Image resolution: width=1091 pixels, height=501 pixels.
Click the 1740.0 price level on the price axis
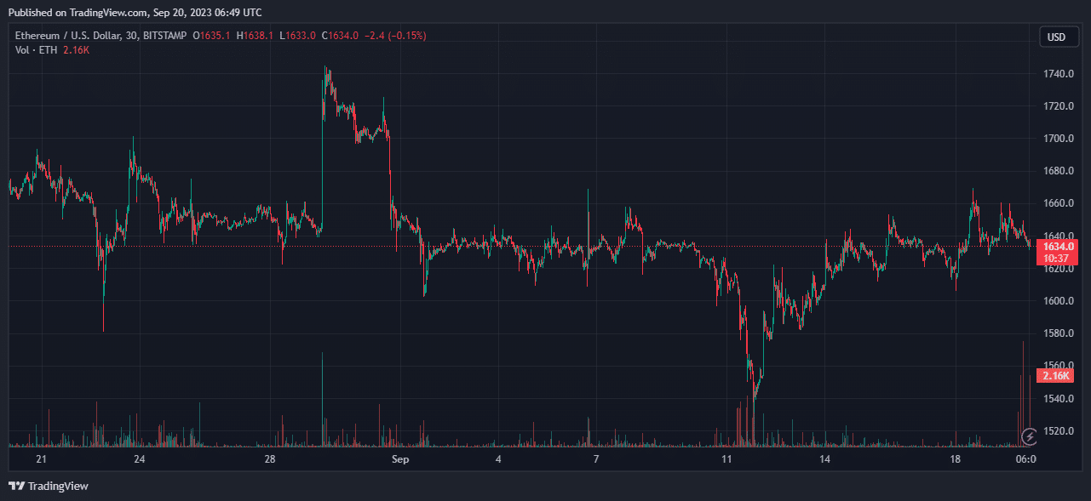coord(1058,74)
